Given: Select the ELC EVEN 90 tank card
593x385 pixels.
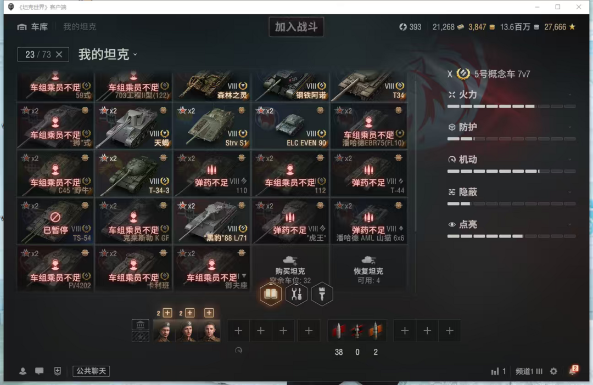Looking at the screenshot, I should click(x=290, y=126).
